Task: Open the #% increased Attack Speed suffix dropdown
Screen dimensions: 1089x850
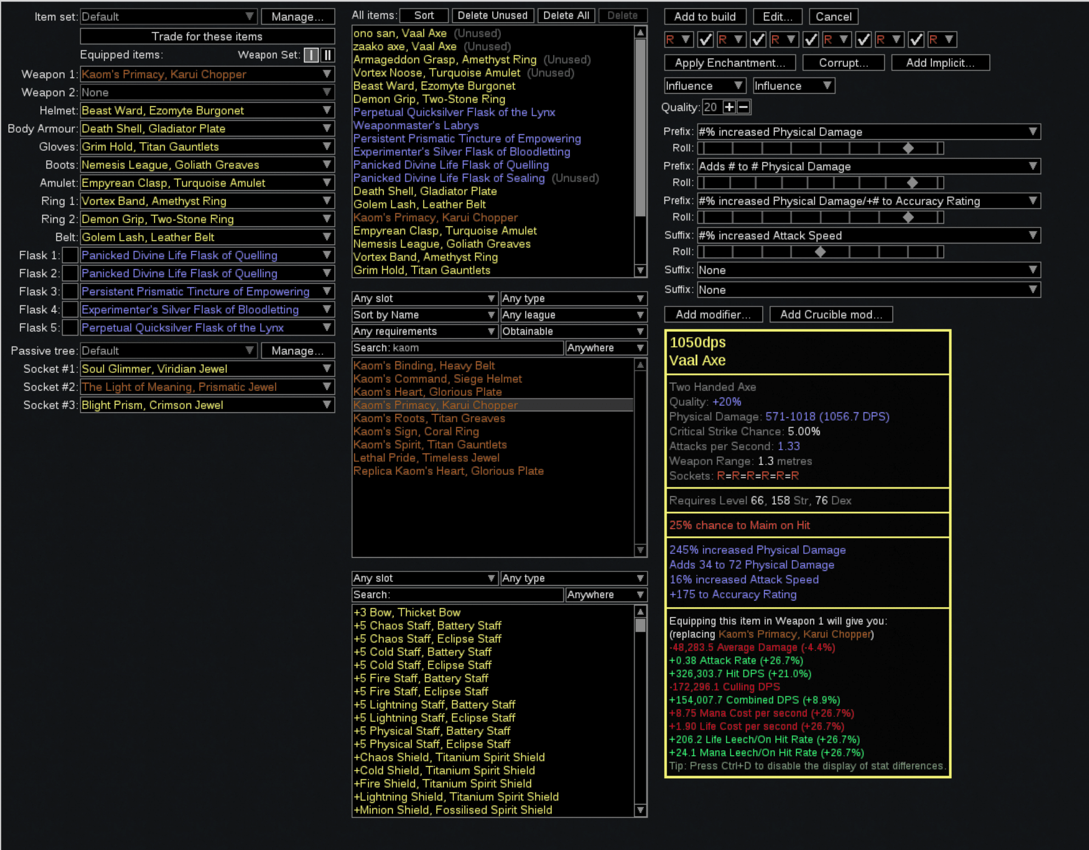Action: (x=869, y=235)
